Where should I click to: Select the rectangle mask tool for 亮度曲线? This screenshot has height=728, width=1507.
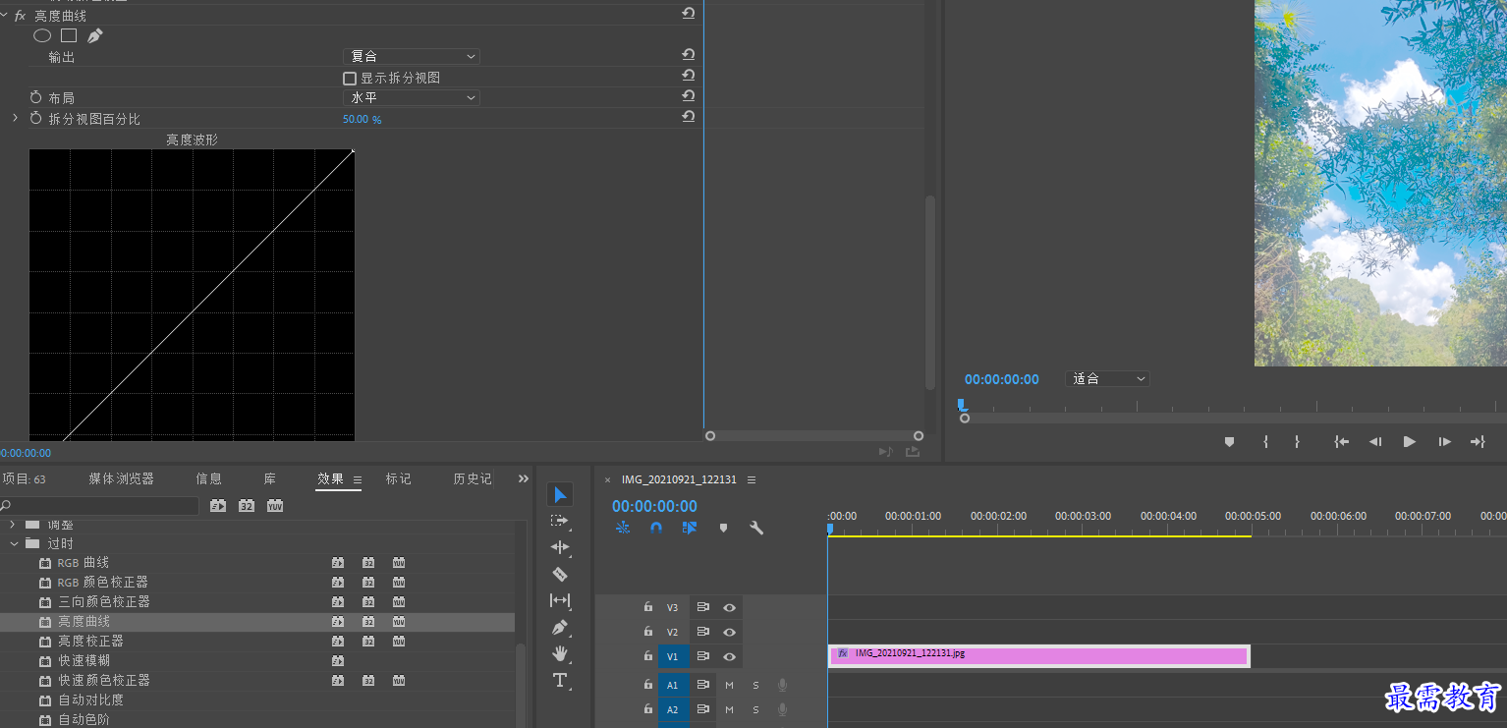69,35
